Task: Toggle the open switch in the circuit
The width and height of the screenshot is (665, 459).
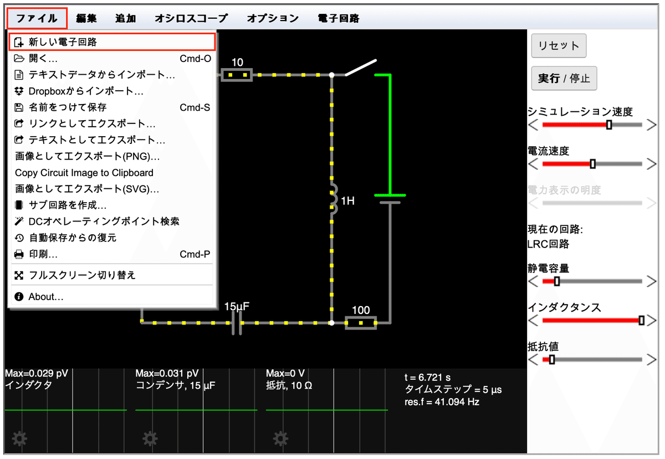Action: click(361, 68)
